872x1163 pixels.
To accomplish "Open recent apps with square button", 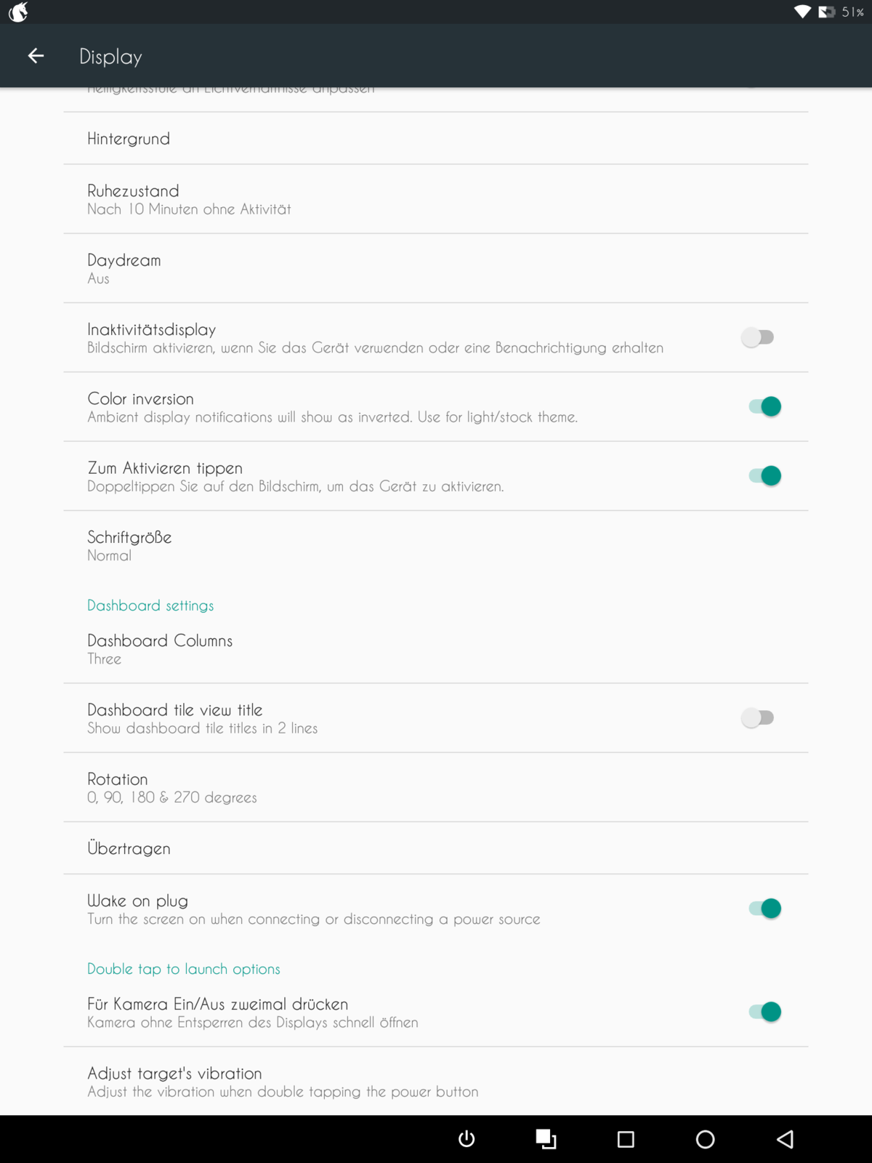I will [626, 1139].
